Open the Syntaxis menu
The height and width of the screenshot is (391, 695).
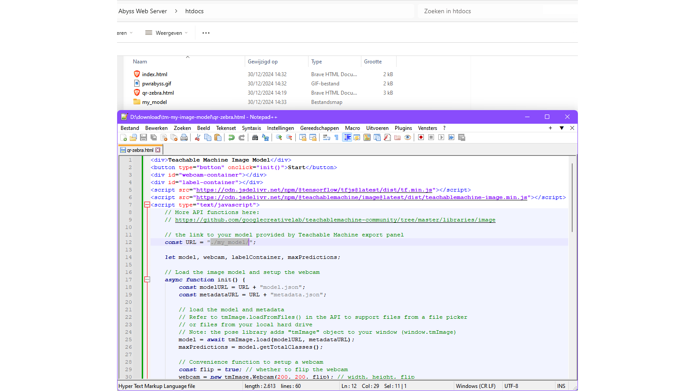pos(251,128)
